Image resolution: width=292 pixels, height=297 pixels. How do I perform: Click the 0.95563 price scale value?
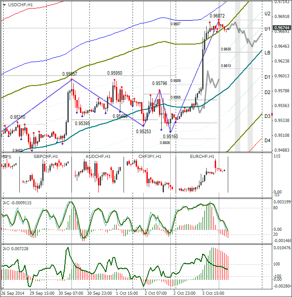(282, 105)
